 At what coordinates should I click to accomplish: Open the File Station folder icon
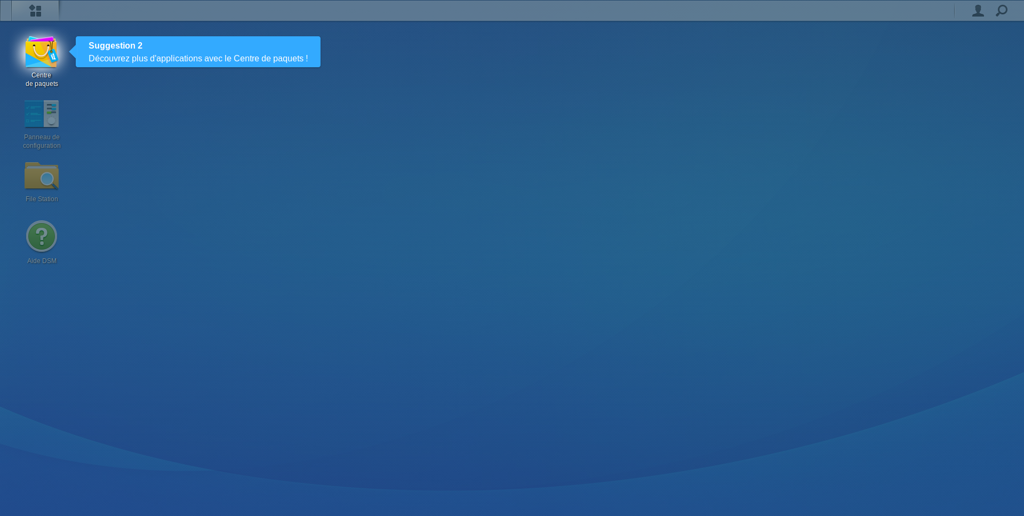pyautogui.click(x=42, y=176)
